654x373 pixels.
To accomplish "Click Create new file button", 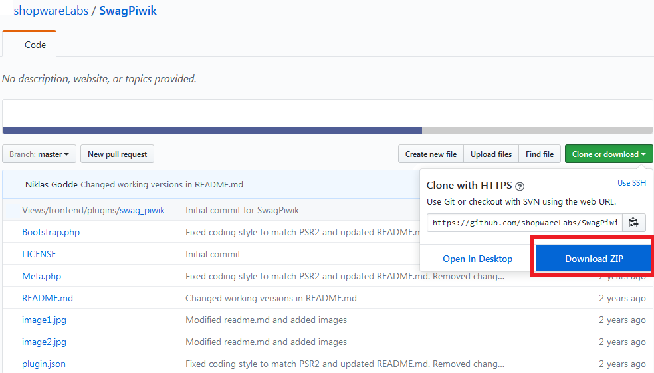I will click(431, 154).
